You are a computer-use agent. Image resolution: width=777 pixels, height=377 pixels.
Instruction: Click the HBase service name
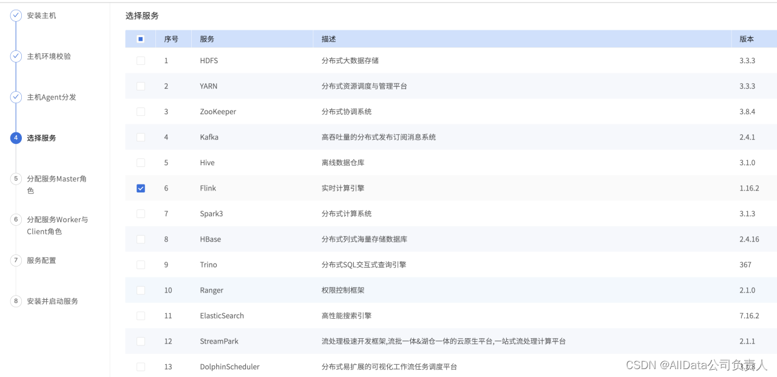coord(210,239)
